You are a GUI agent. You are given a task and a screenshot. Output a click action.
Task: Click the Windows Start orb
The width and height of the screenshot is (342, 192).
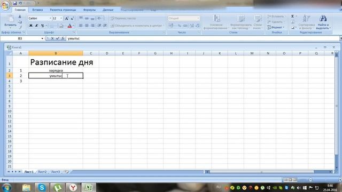(x=6, y=187)
